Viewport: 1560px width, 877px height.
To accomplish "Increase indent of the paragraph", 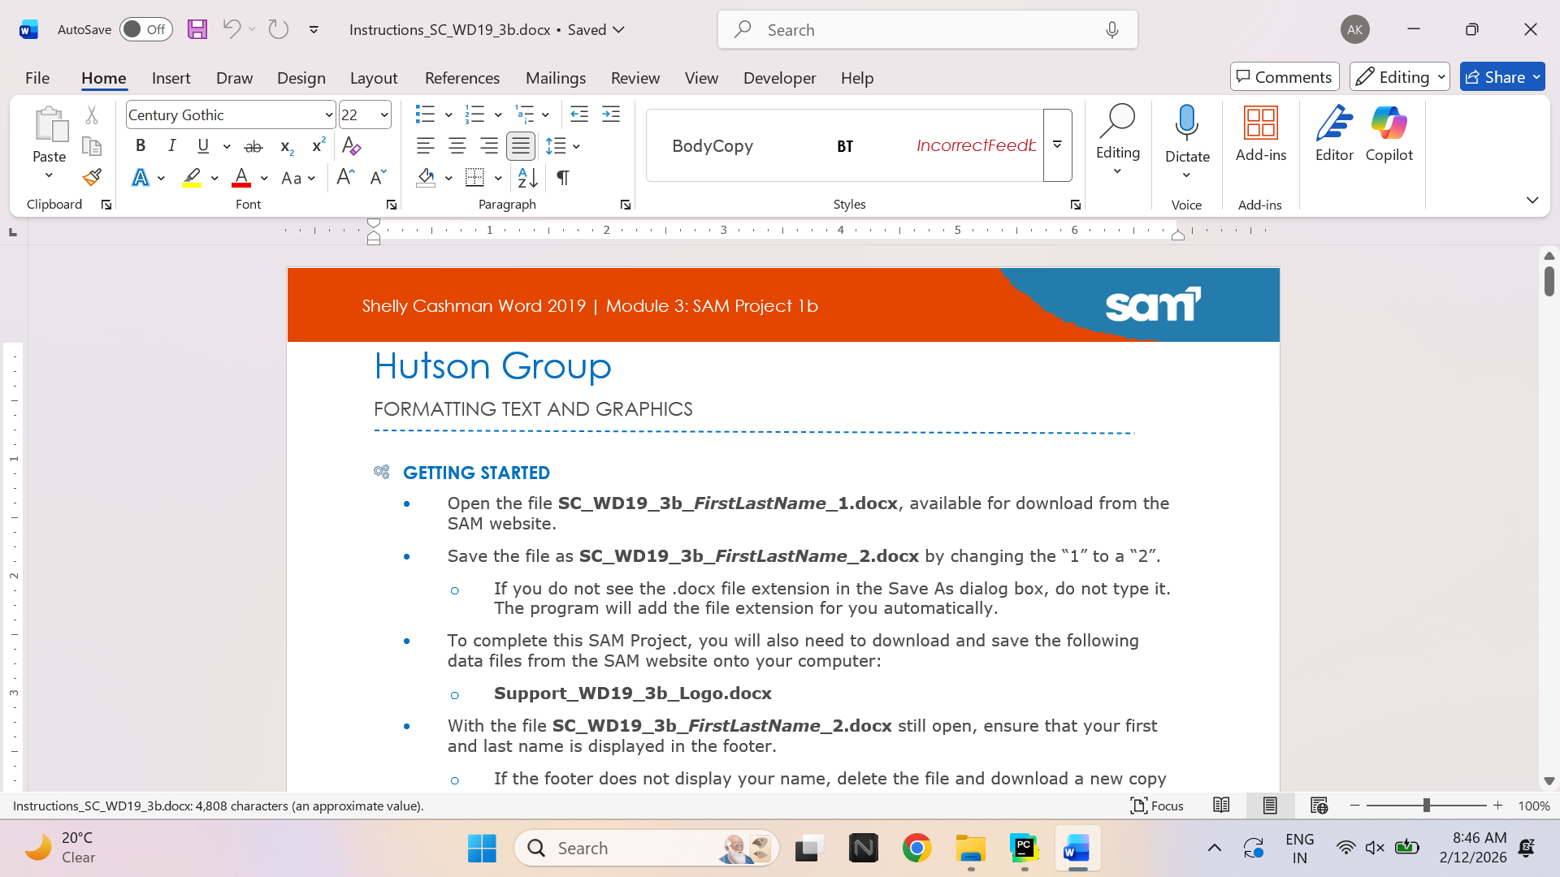I will click(x=611, y=114).
